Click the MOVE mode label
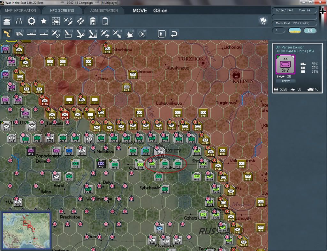Screen dimensions: 327x251 pyautogui.click(x=140, y=11)
